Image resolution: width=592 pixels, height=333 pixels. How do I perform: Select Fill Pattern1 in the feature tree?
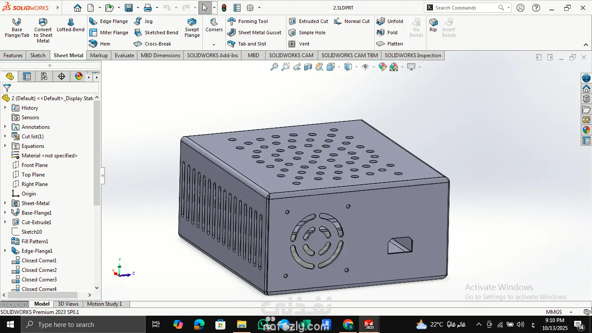[35, 242]
